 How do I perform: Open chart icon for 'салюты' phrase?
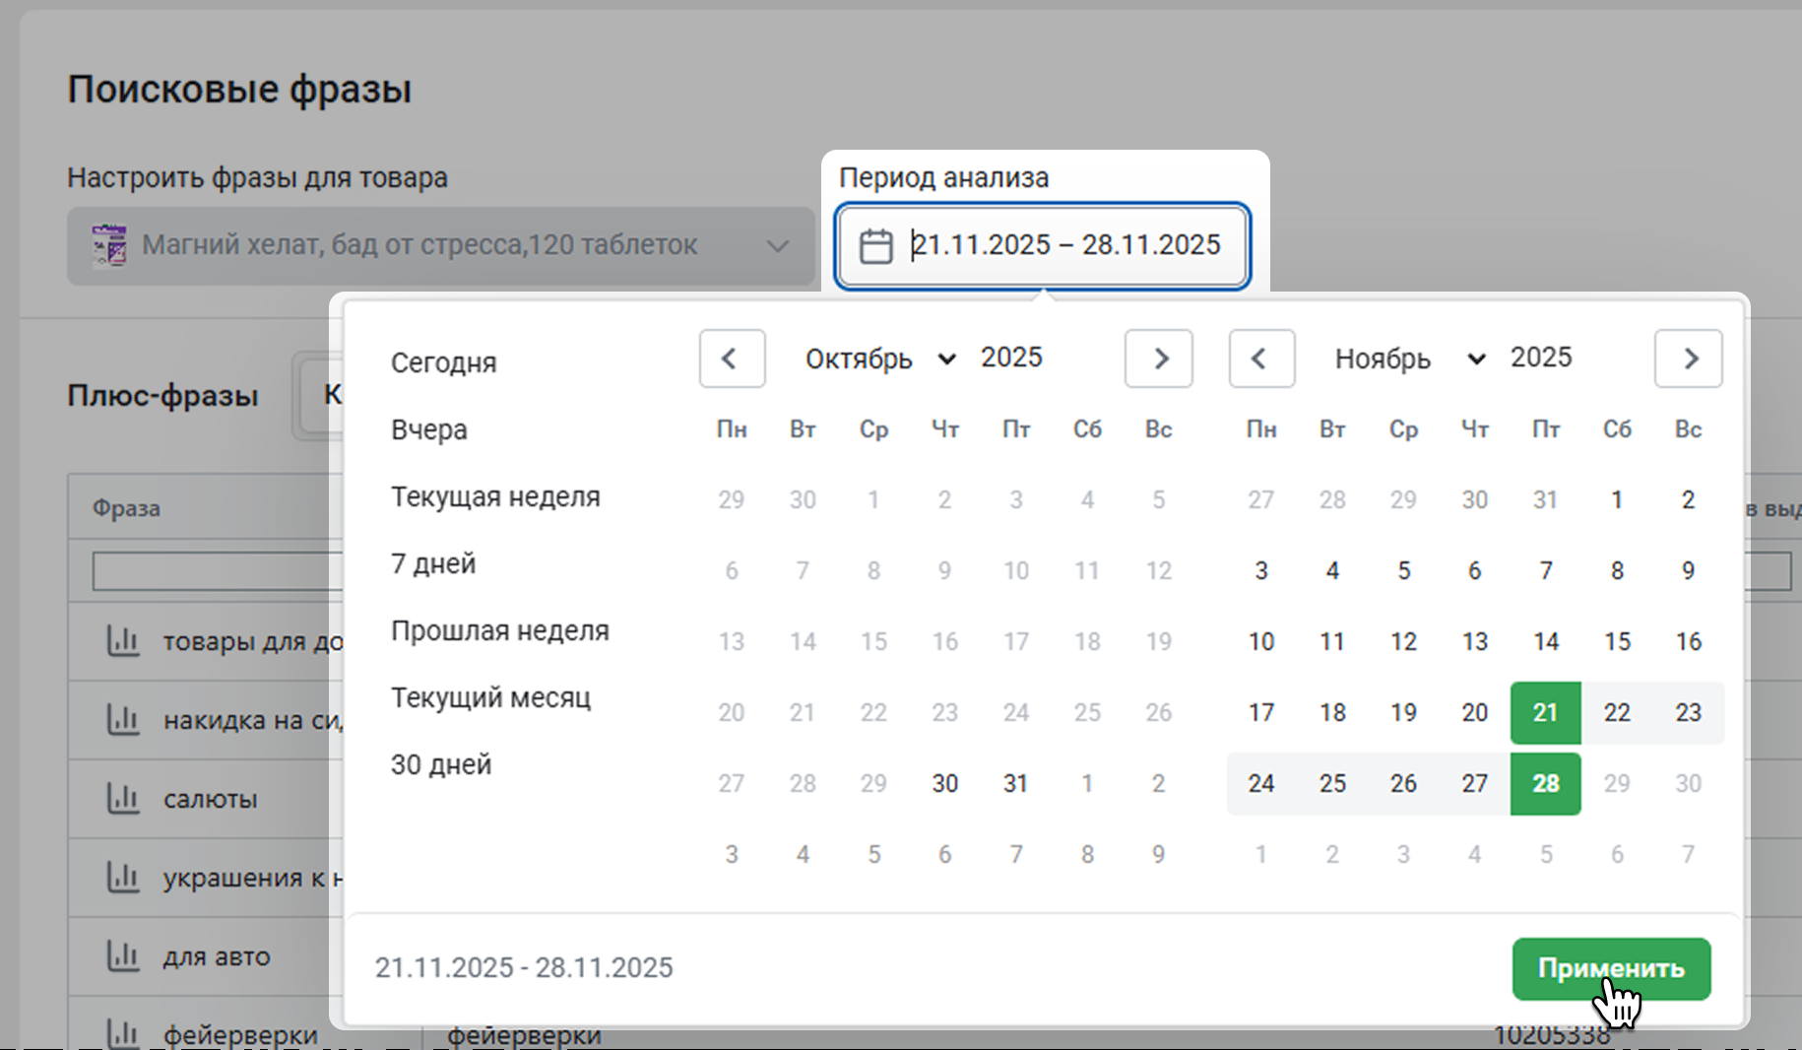(x=123, y=798)
